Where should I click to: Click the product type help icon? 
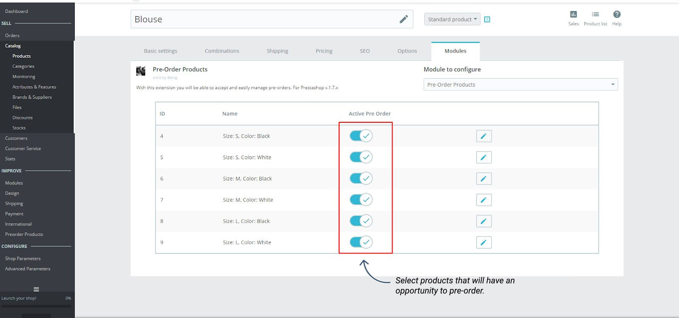(x=487, y=20)
